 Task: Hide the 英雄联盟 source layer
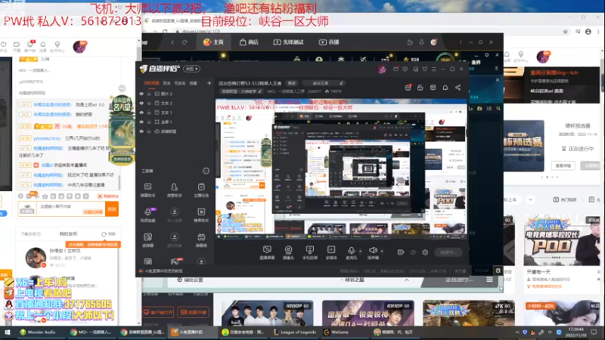pyautogui.click(x=141, y=131)
